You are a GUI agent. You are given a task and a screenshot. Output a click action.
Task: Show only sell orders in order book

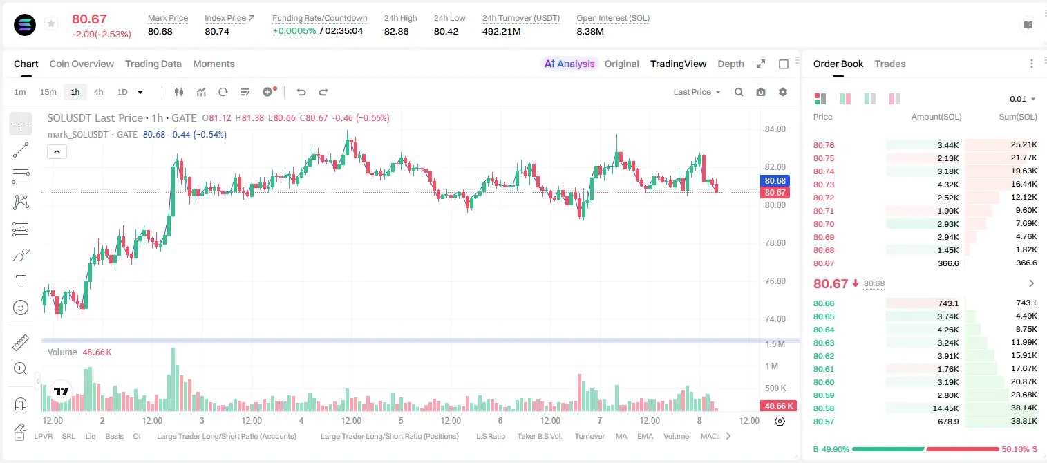coord(895,99)
